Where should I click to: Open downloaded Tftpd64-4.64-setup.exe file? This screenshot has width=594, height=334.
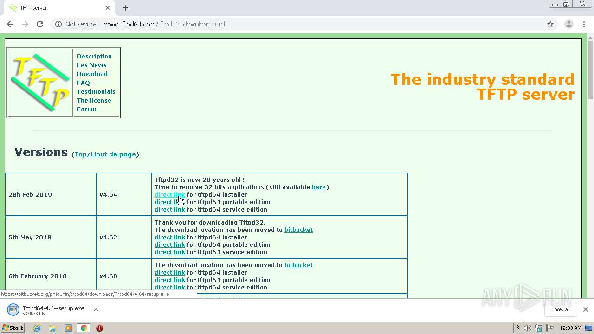click(x=46, y=310)
